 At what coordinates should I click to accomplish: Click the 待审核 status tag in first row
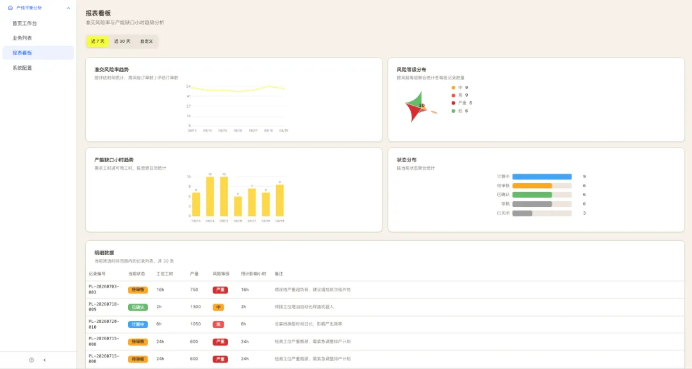138,290
